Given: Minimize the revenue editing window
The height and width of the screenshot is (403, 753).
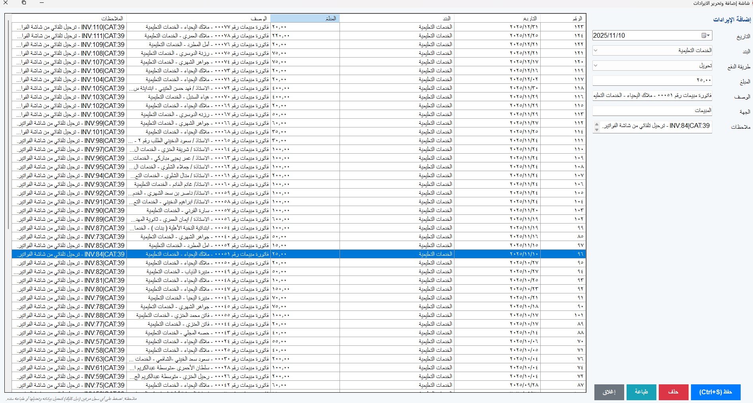Looking at the screenshot, I should click(42, 3).
